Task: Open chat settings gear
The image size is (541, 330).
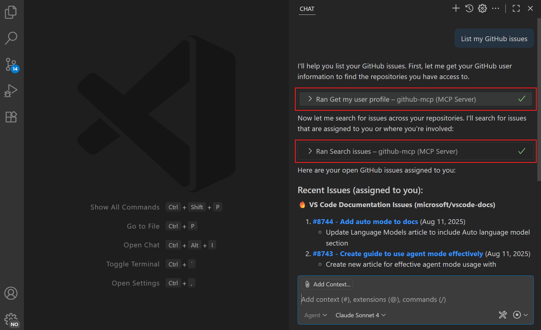Action: [x=482, y=8]
